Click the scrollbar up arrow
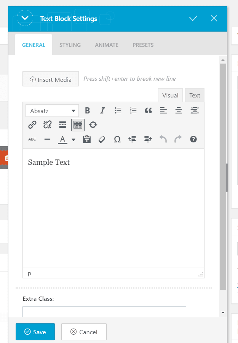The height and width of the screenshot is (343, 238). 223,60
